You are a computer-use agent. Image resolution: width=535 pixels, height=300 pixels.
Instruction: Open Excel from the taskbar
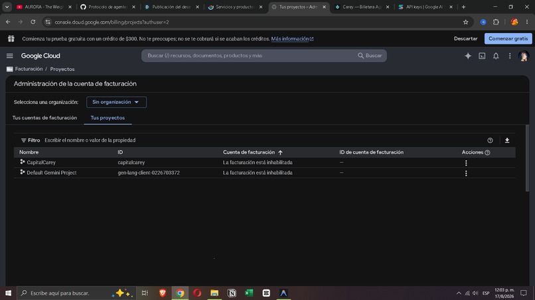(x=249, y=293)
